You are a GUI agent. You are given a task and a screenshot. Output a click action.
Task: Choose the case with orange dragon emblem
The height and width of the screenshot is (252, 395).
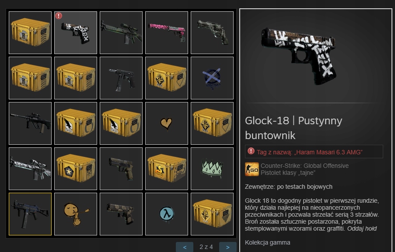tap(167, 169)
